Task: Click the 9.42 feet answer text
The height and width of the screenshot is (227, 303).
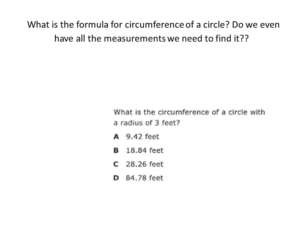Action: [142, 137]
